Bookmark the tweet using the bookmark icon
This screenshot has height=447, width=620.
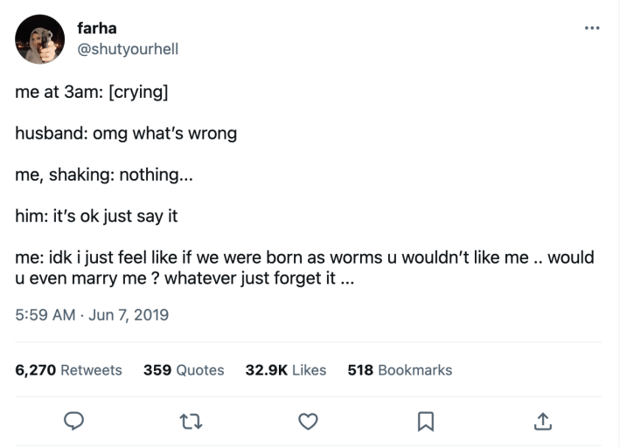(424, 422)
